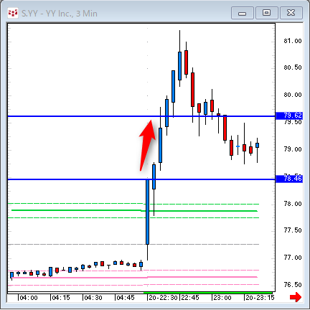Click the solid green horizontal study line
310x310 pixels.
click(x=134, y=211)
